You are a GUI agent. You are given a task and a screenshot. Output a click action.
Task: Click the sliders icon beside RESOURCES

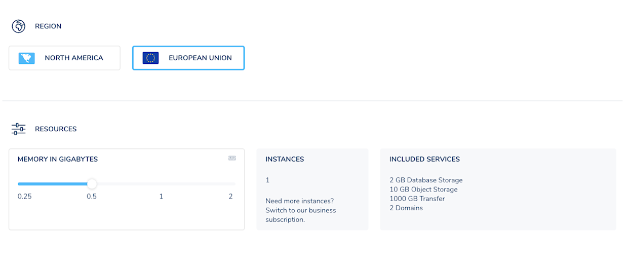click(19, 129)
